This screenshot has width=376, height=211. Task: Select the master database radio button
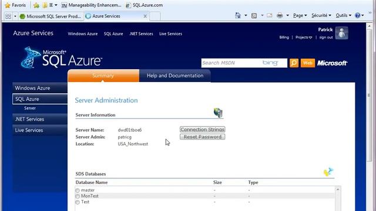click(78, 190)
